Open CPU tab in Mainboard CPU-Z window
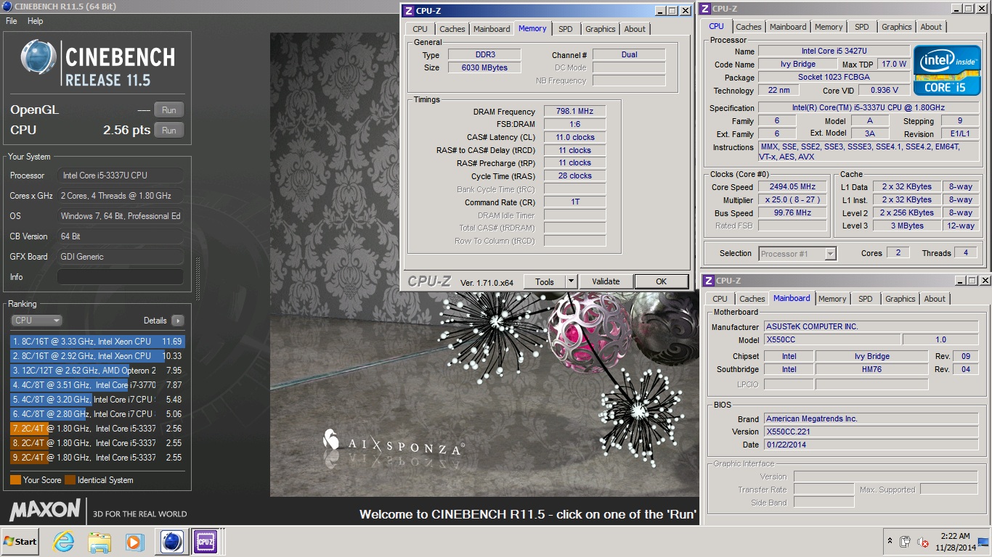The height and width of the screenshot is (557, 992). (x=720, y=299)
